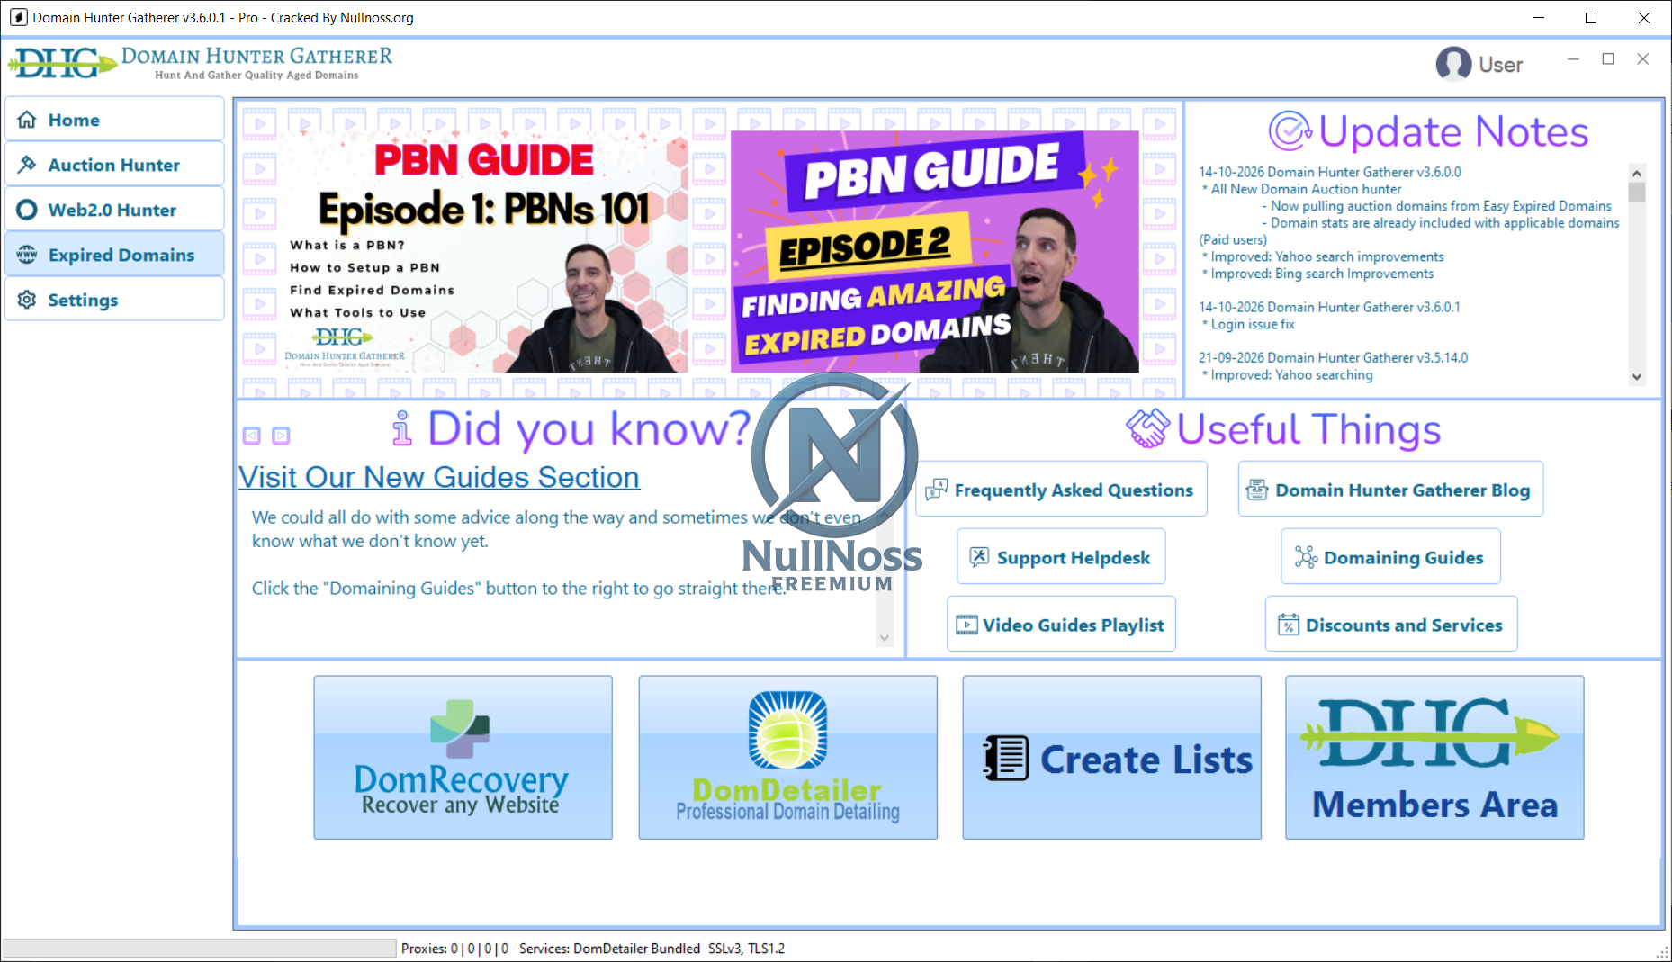Viewport: 1672px width, 962px height.
Task: Launch the DomDetailer tile
Action: coord(787,758)
